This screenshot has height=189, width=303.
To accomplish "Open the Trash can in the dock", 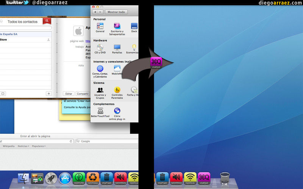I will tap(225, 178).
